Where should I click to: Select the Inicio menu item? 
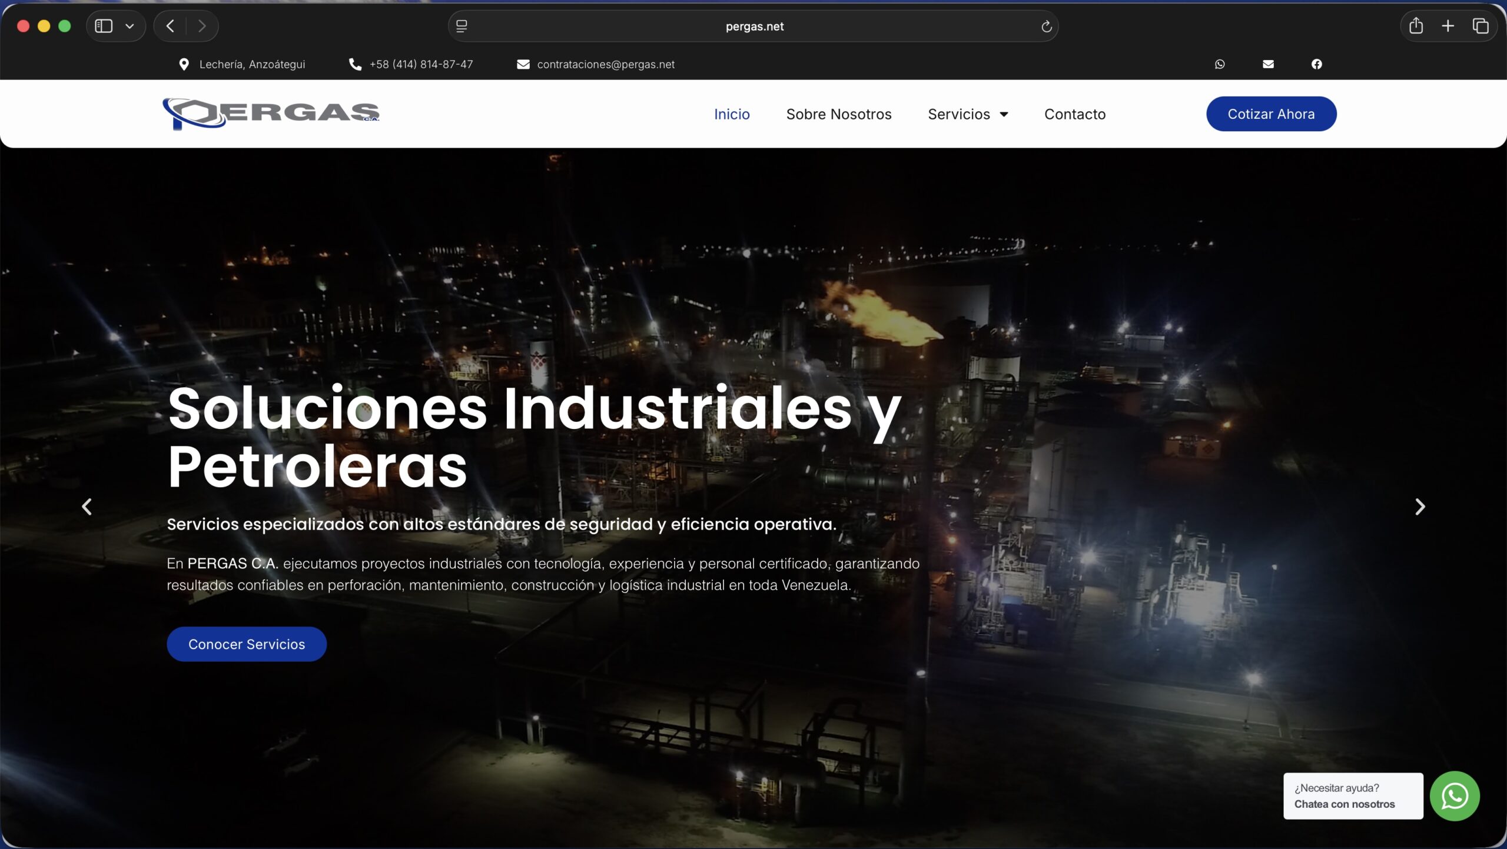[731, 114]
